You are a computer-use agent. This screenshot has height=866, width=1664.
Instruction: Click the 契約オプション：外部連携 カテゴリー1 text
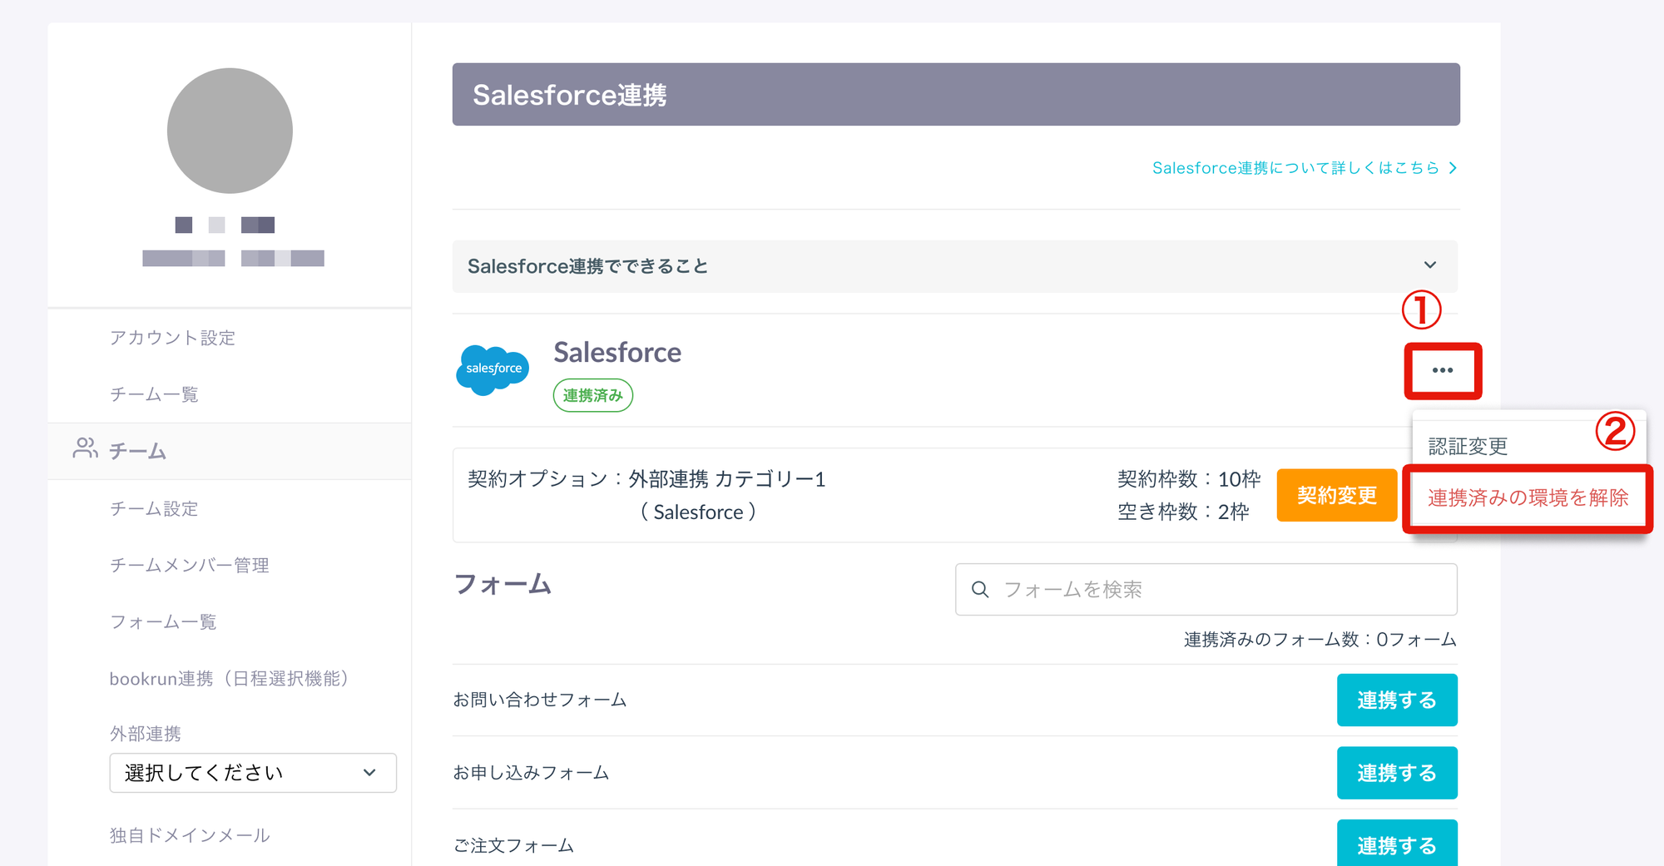point(646,479)
